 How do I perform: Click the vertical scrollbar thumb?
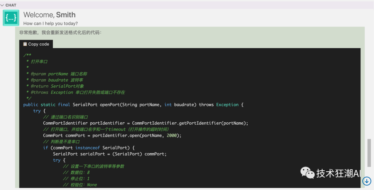369,153
